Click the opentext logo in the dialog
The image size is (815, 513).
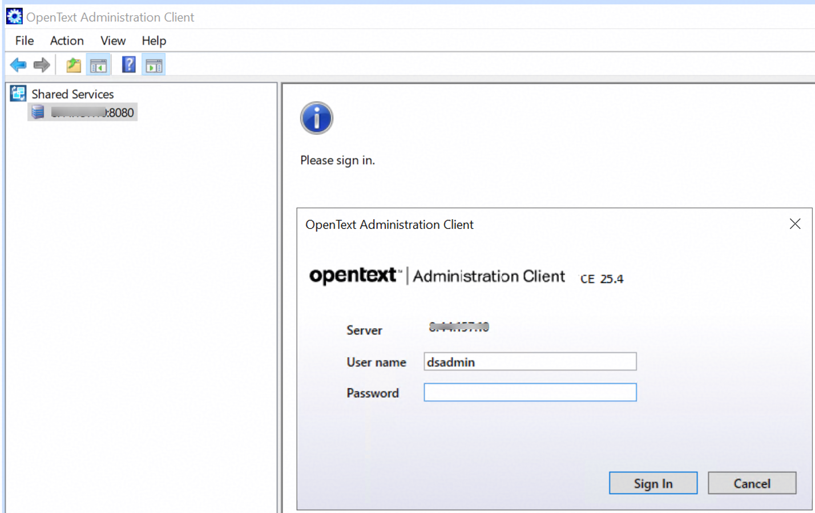(x=355, y=276)
